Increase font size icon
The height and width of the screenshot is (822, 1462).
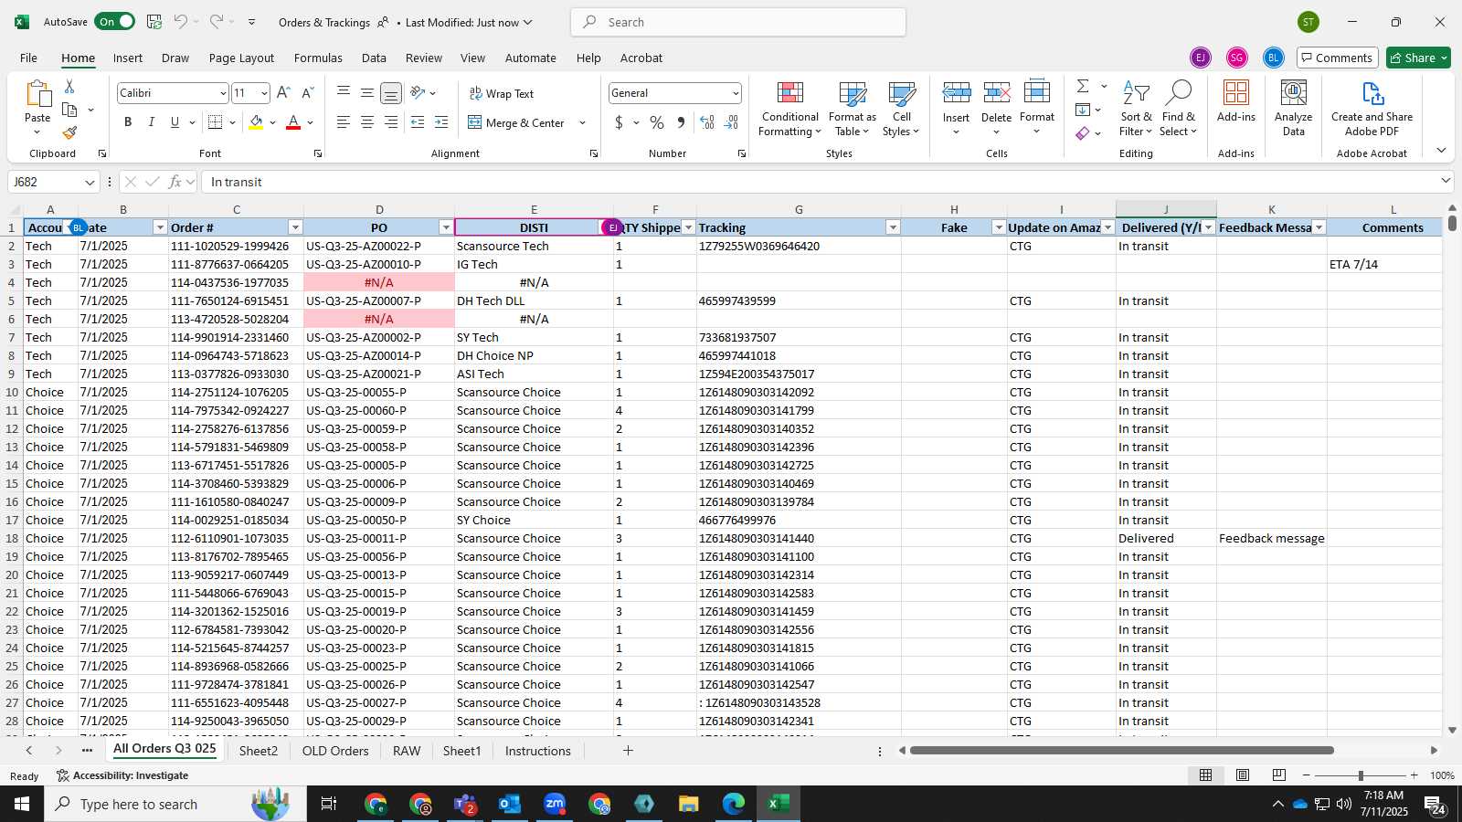(x=283, y=92)
